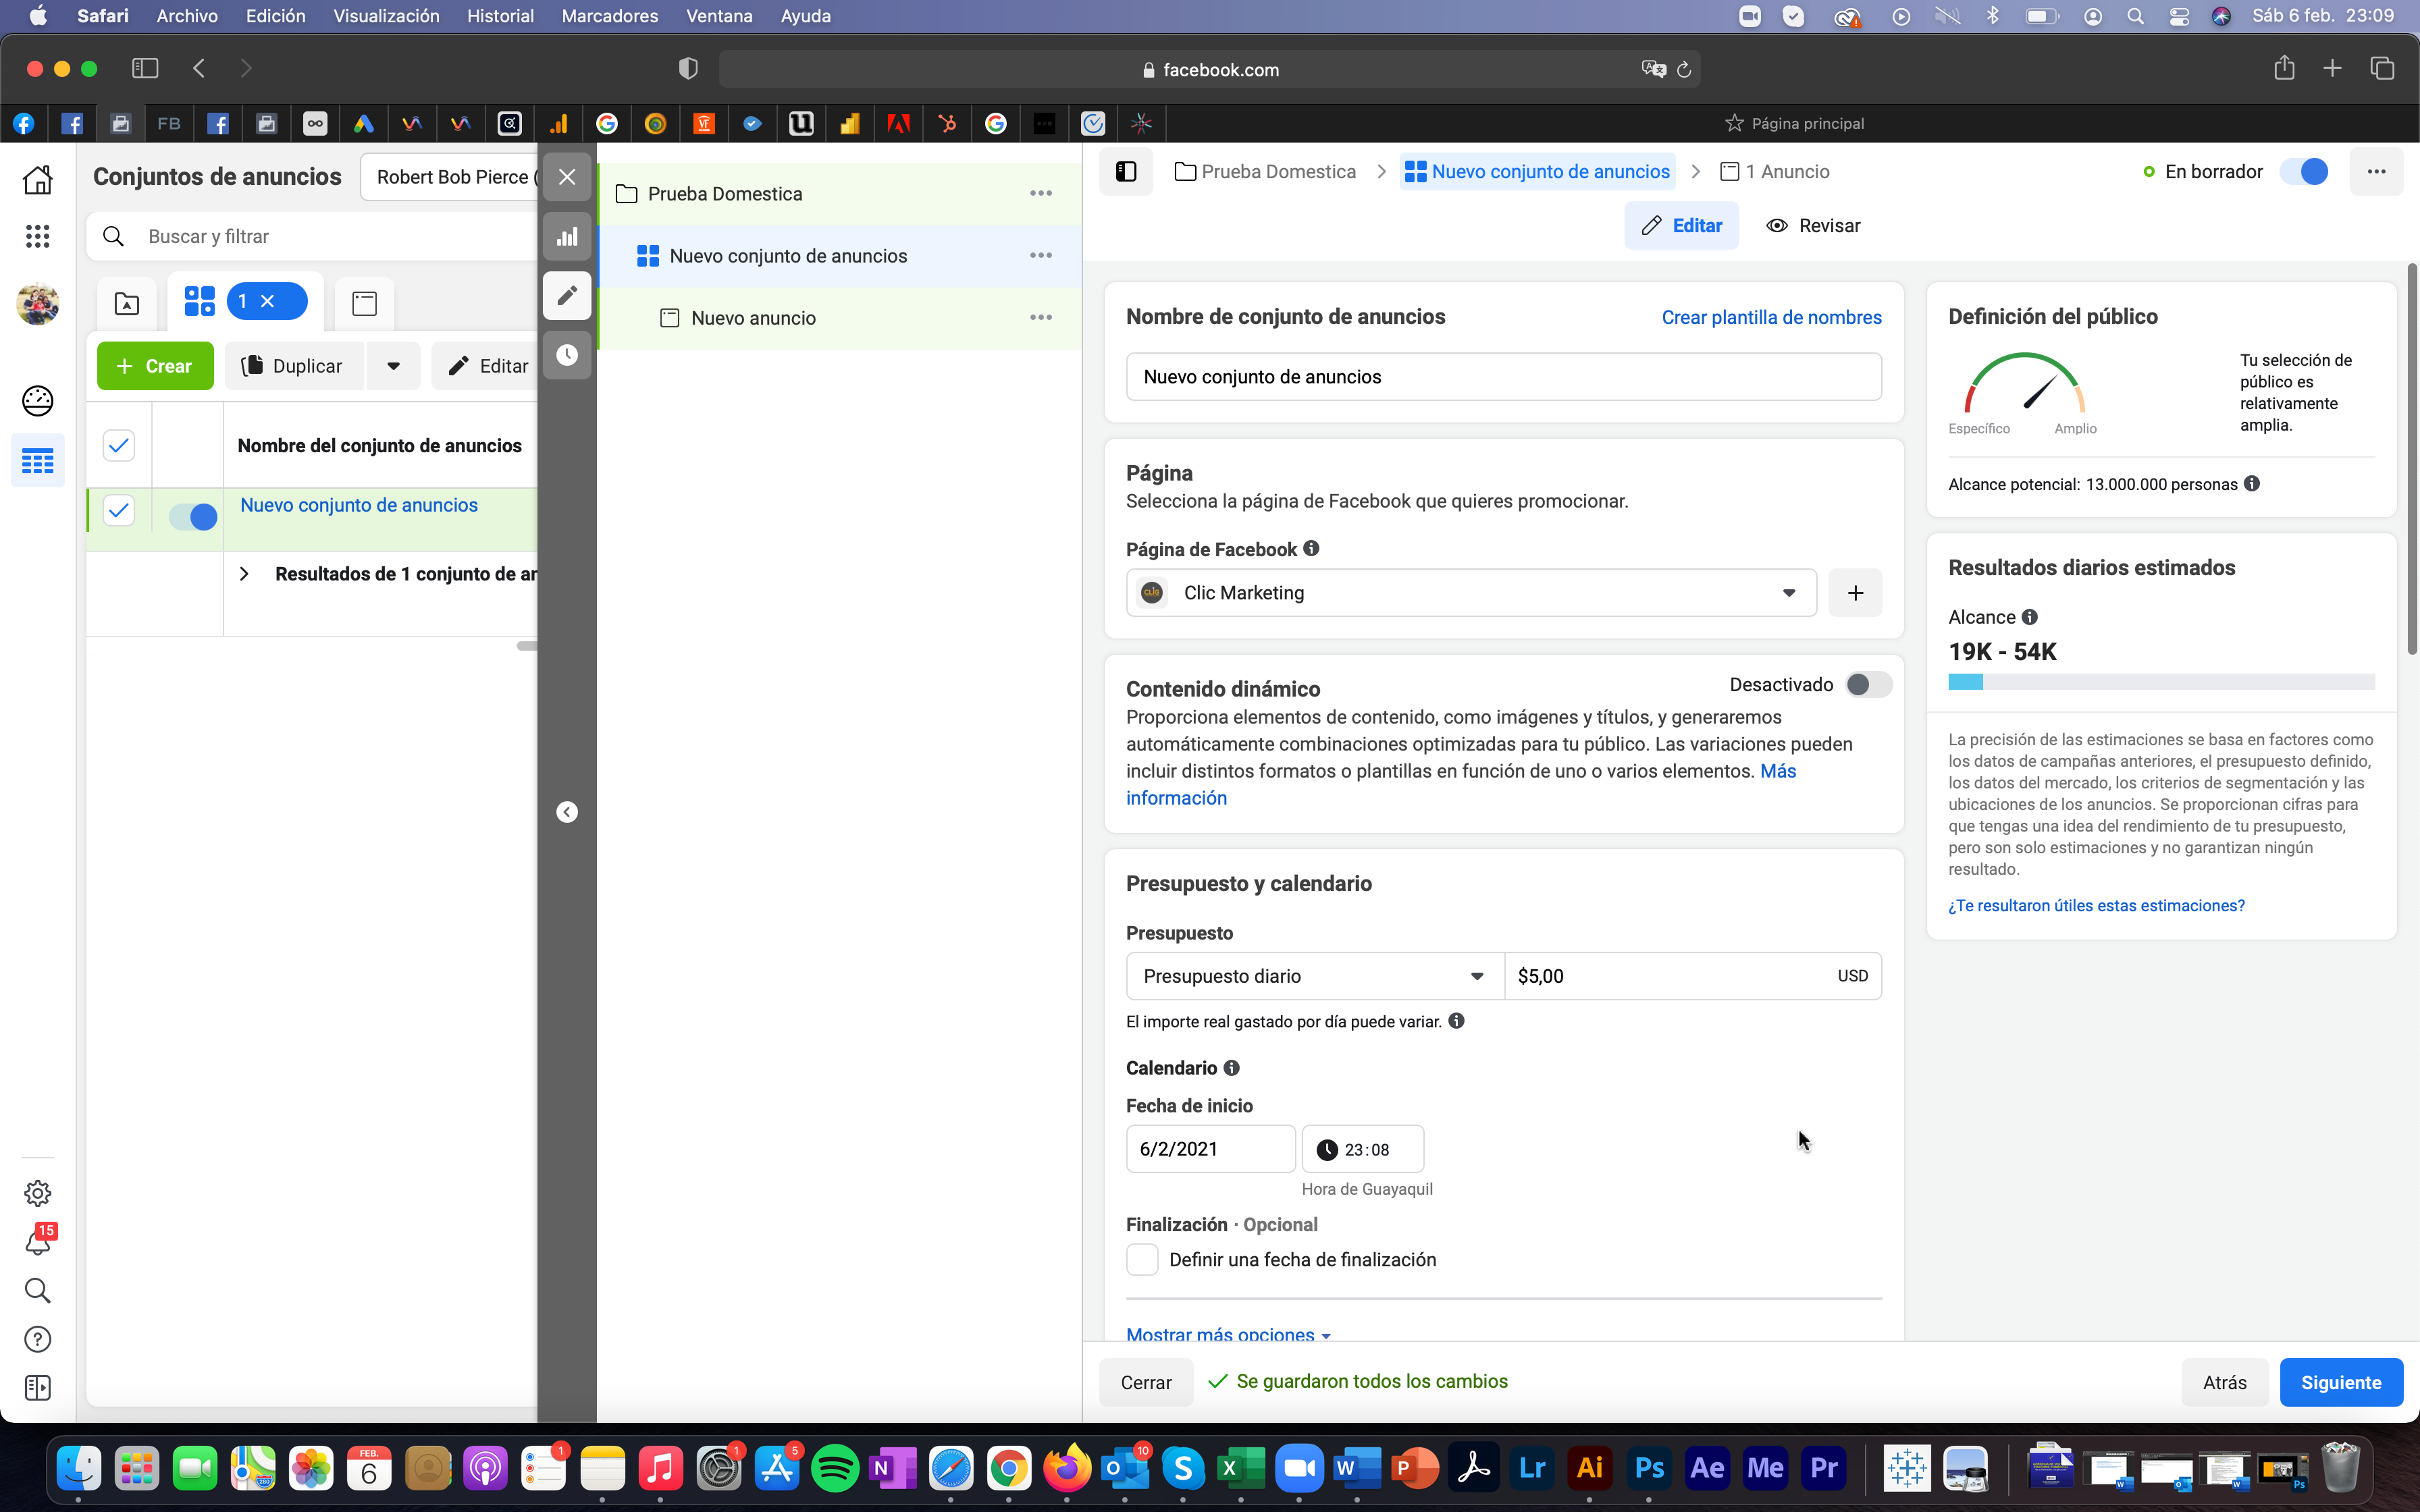Click the sidebar search magnifier icon
Screen dimensions: 2420x1512
pos(38,1290)
